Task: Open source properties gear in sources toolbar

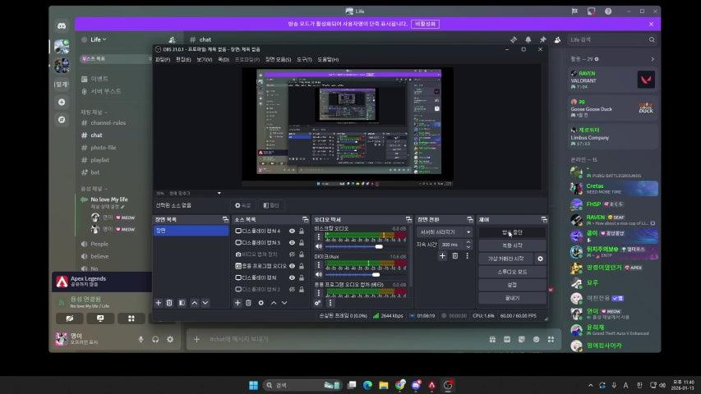Action: pyautogui.click(x=261, y=303)
